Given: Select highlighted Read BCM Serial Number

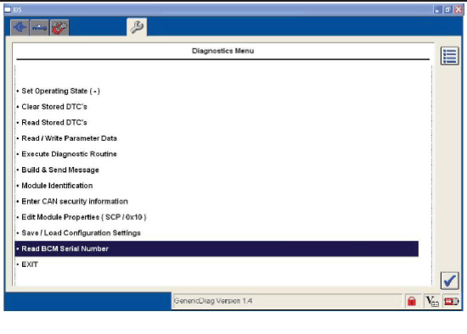Looking at the screenshot, I should point(217,248).
